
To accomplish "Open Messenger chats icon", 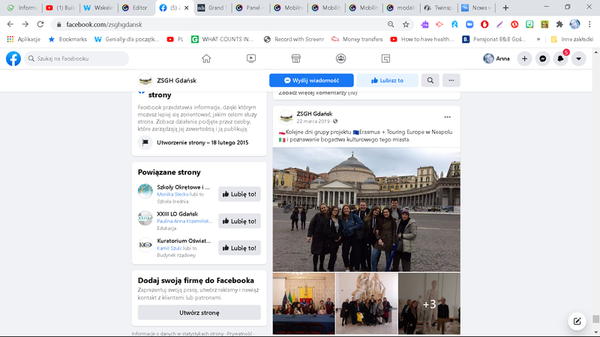I will pos(542,58).
